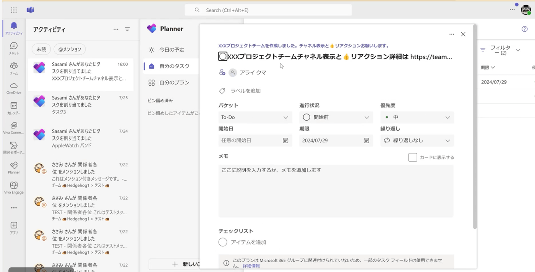Viewport: 535px width, 272px height.
Task: Select 自分のタスク in Planner nav
Action: pos(172,66)
